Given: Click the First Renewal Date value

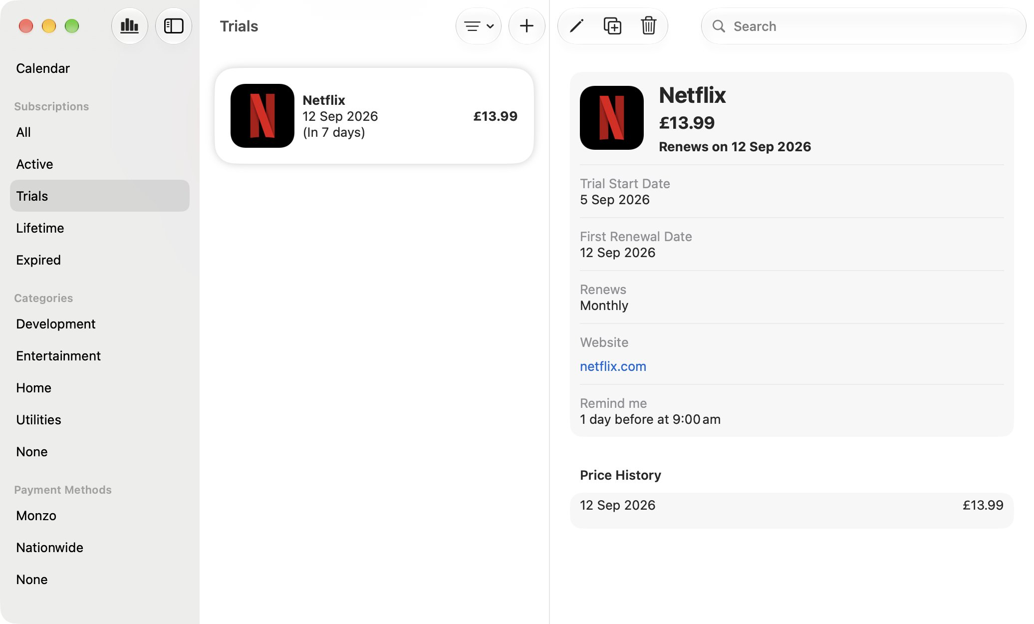Looking at the screenshot, I should [618, 253].
